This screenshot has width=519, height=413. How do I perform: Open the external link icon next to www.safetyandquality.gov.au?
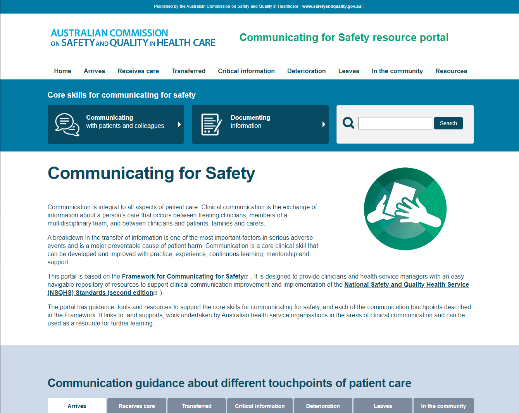point(364,5)
